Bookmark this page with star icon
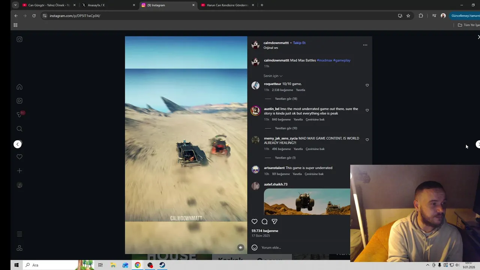The image size is (480, 270). (x=408, y=16)
